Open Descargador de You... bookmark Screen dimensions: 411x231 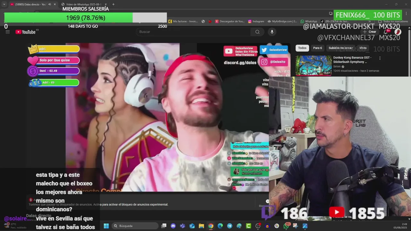click(230, 21)
